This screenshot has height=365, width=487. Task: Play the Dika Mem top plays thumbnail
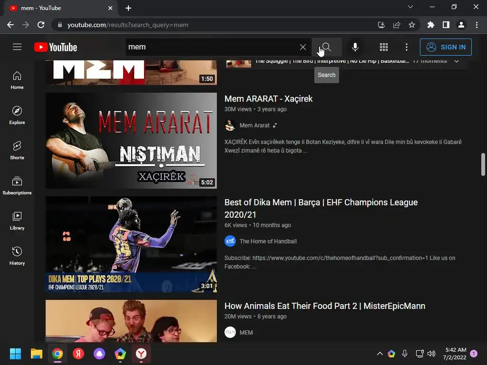[x=131, y=244]
